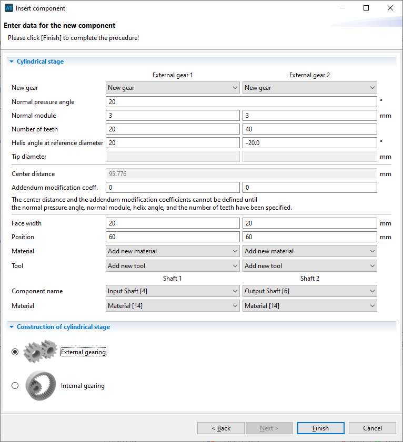Open Shaft 2 Material dropdown
This screenshot has height=442, width=403.
(309, 306)
